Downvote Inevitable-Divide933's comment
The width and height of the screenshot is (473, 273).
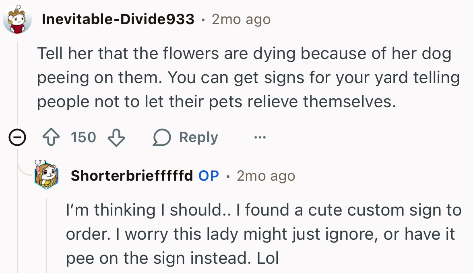tap(116, 138)
